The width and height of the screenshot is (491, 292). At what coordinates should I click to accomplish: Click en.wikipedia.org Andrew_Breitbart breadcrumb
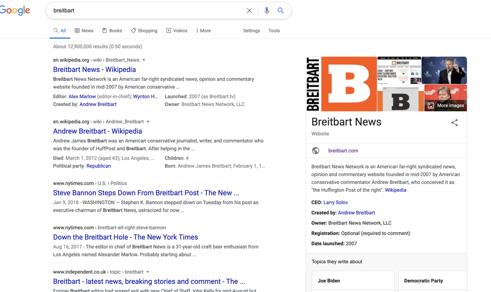click(99, 122)
